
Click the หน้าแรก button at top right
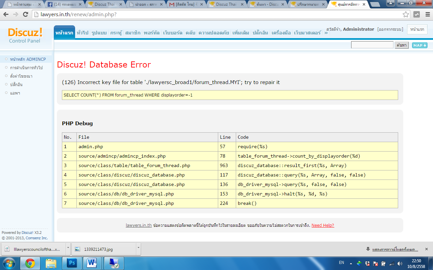(x=417, y=29)
